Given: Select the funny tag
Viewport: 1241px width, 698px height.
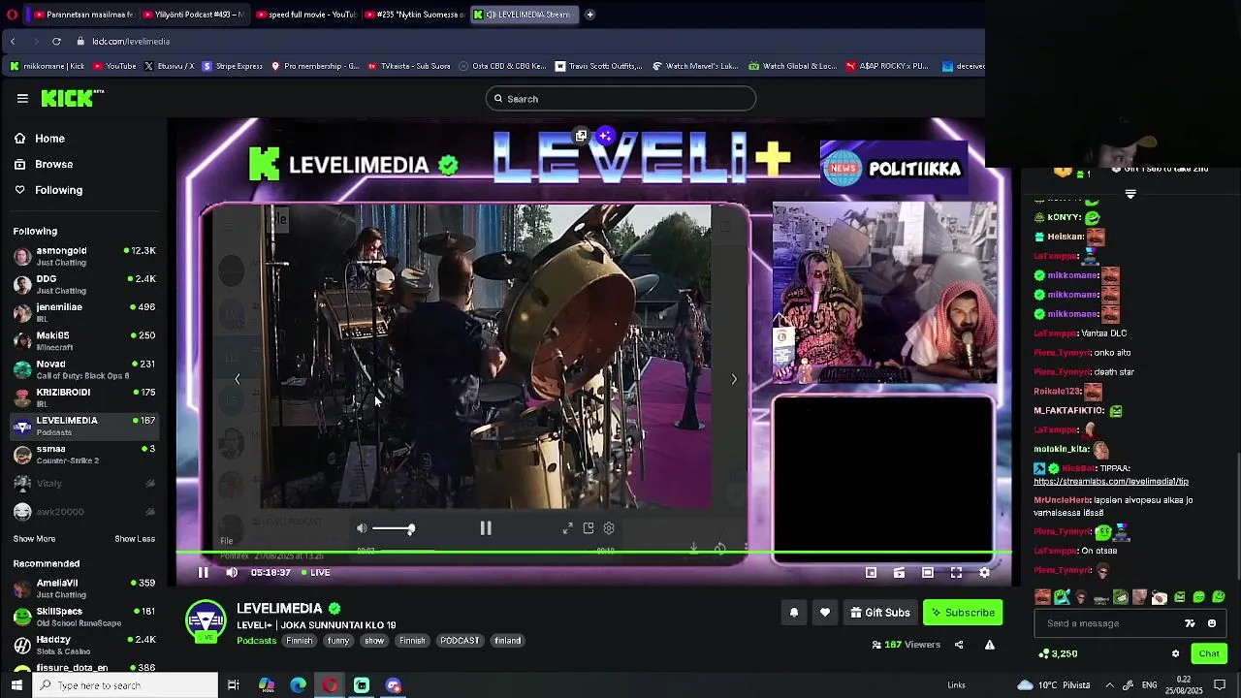Looking at the screenshot, I should point(338,641).
